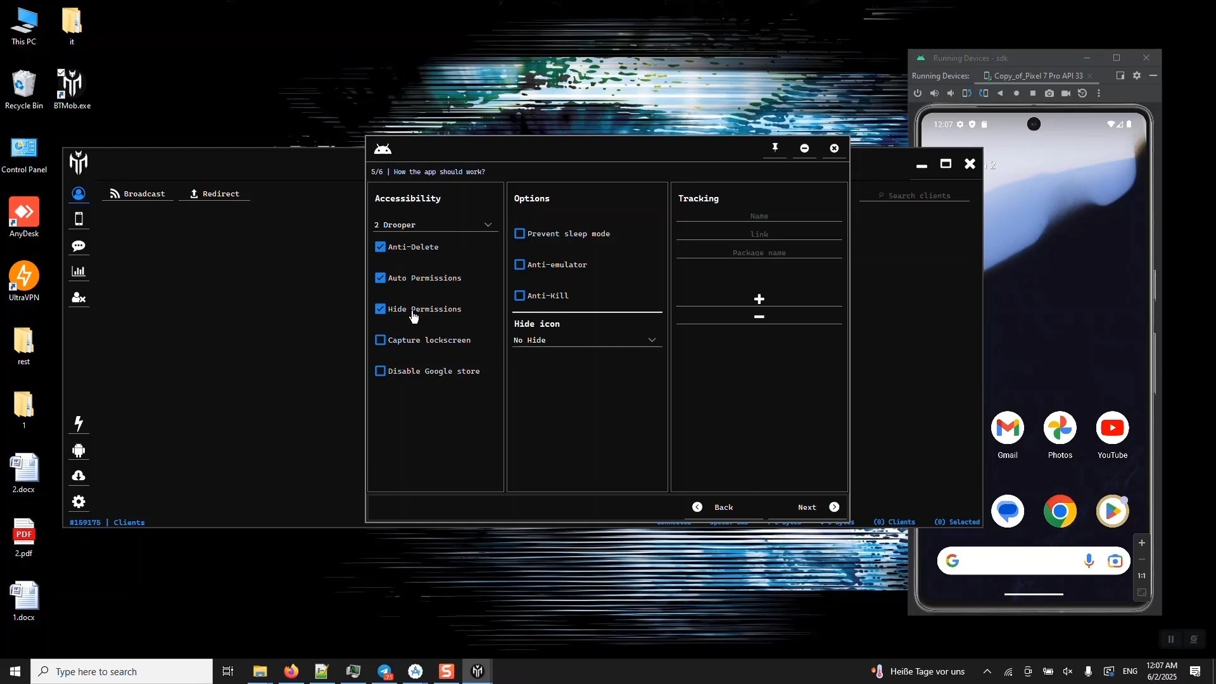Screen dimensions: 1216x684
Task: Open the settings gear in sidebar
Action: point(79,502)
